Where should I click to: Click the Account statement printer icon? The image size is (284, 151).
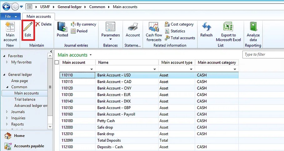pos(133,27)
